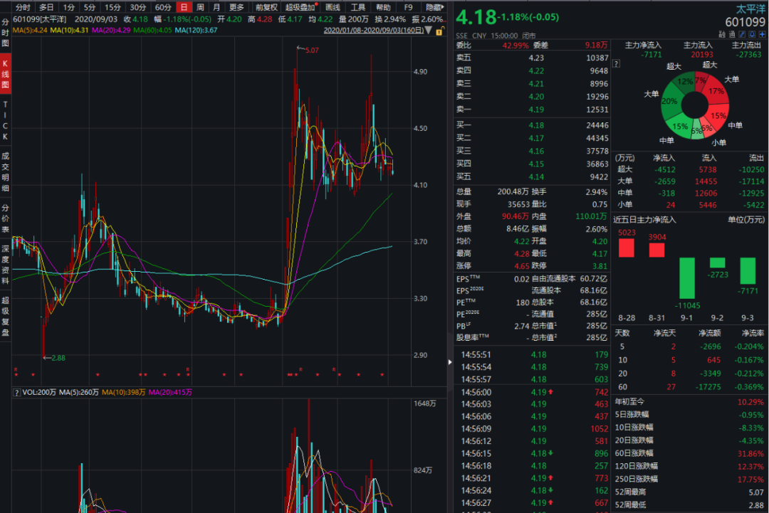Click the MA(120) indicator label
769x513 pixels.
[196, 31]
